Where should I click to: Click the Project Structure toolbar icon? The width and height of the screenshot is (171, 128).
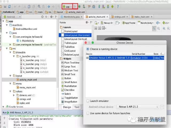coord(94,7)
